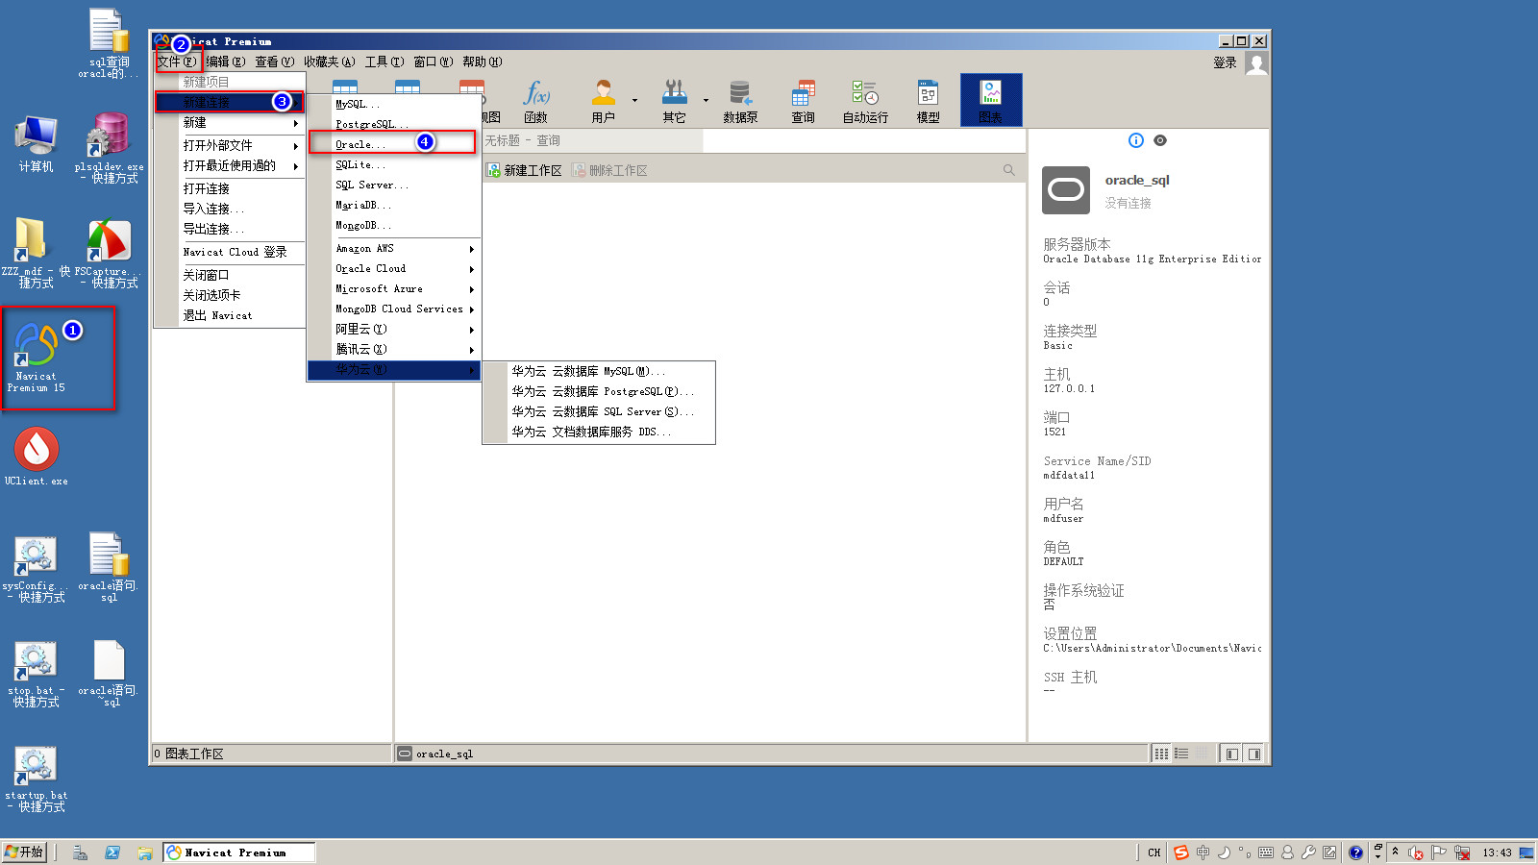Choose Oracle... from the new connection menu
This screenshot has width=1538, height=865.
(360, 144)
